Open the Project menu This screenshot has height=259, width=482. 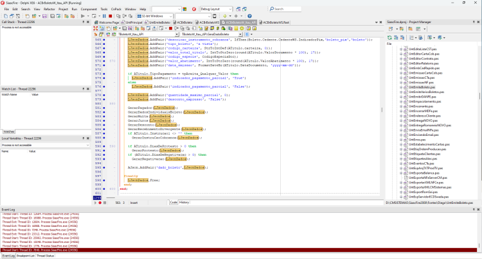click(x=63, y=9)
